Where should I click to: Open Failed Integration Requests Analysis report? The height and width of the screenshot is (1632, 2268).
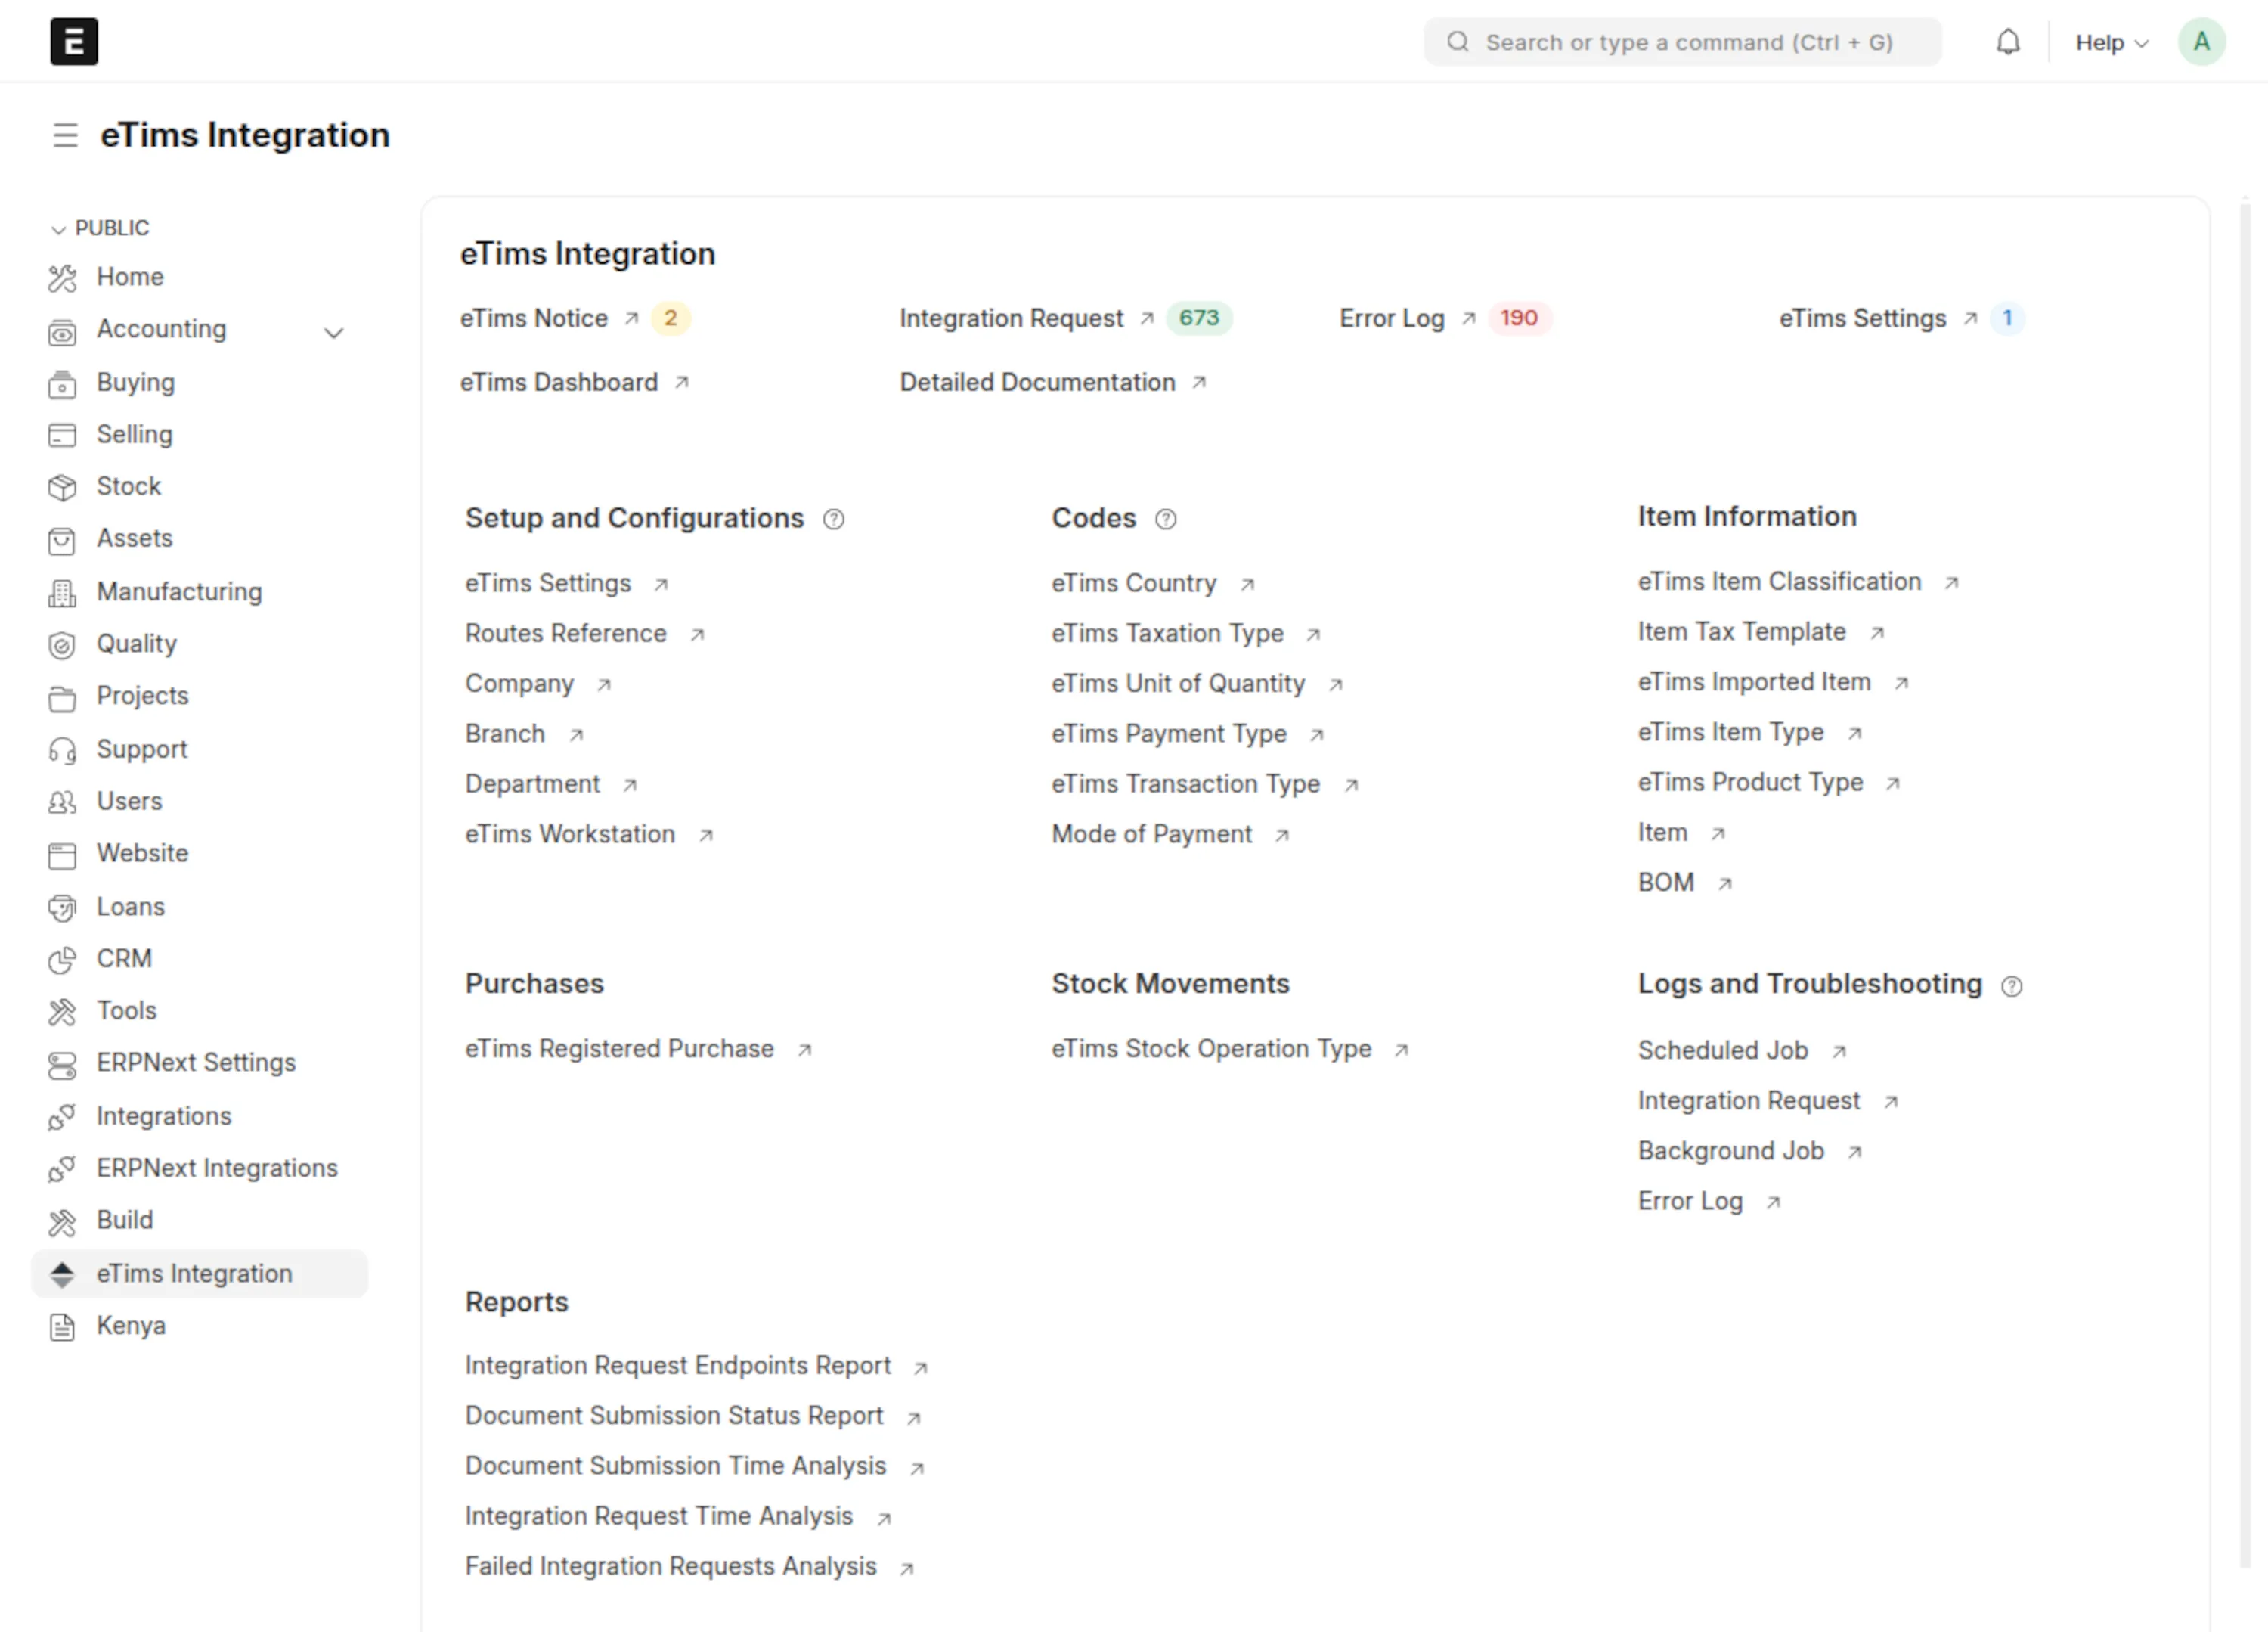(670, 1566)
